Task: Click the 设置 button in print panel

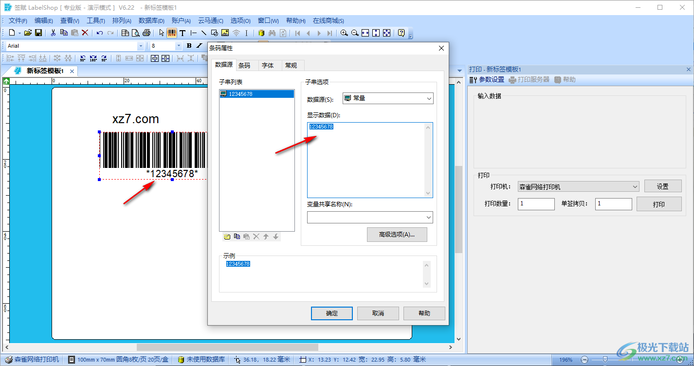Action: 663,186
